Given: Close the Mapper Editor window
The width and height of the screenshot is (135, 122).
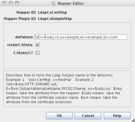Looking at the screenshot, I should (4, 3).
